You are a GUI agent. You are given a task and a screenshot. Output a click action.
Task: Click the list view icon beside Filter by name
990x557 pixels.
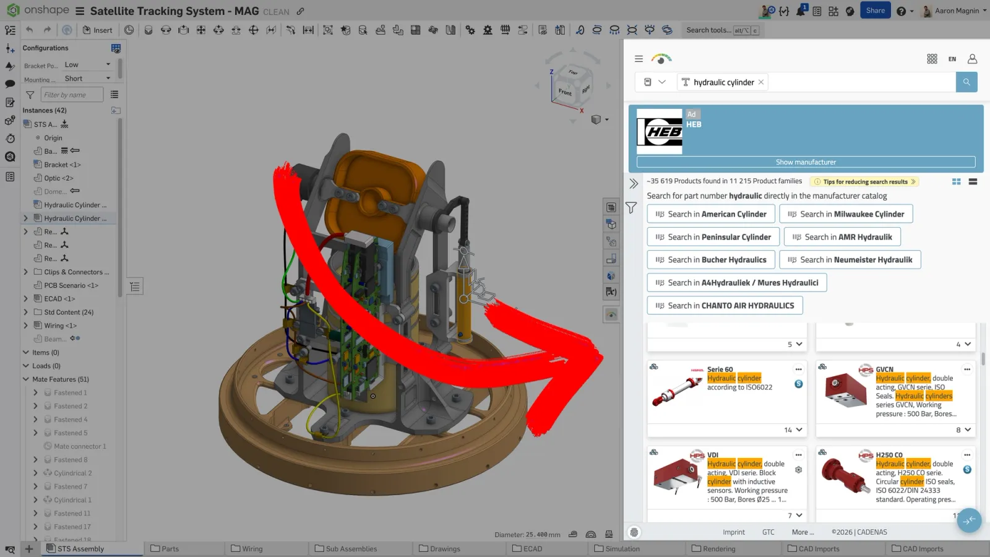tap(114, 95)
